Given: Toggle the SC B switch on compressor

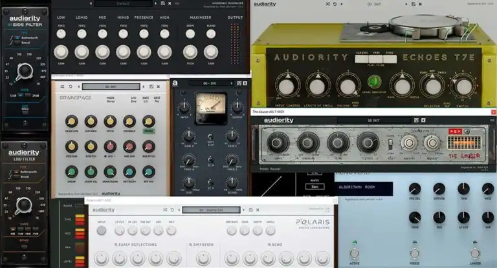Looking at the screenshot, I should point(210,182).
